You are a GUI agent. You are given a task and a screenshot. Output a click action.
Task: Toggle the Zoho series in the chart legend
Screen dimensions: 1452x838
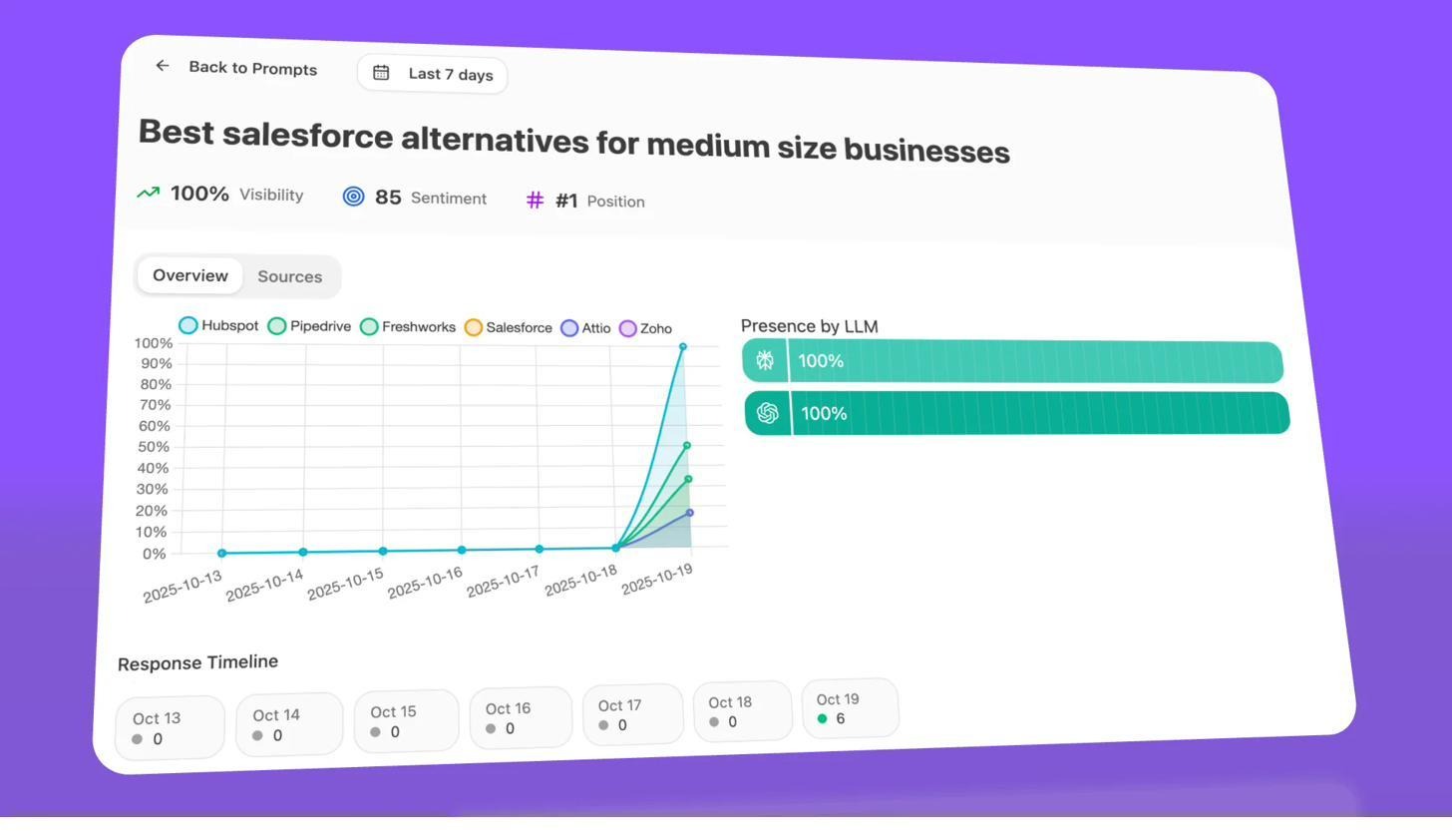(648, 328)
